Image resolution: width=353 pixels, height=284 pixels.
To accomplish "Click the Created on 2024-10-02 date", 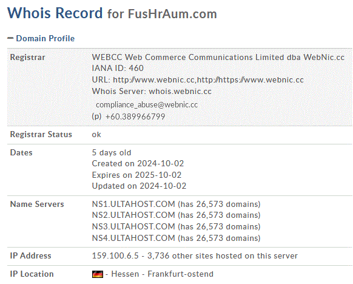I will point(138,163).
